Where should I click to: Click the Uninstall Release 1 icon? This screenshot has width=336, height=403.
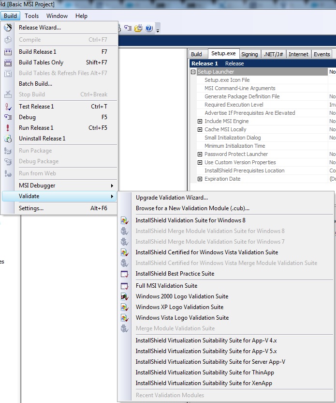tap(8, 139)
